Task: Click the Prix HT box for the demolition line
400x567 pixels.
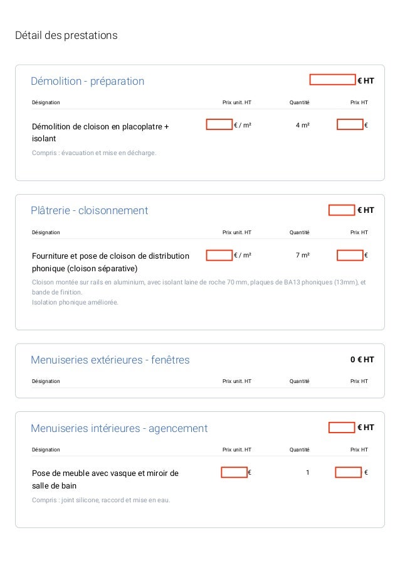Action: pyautogui.click(x=349, y=125)
